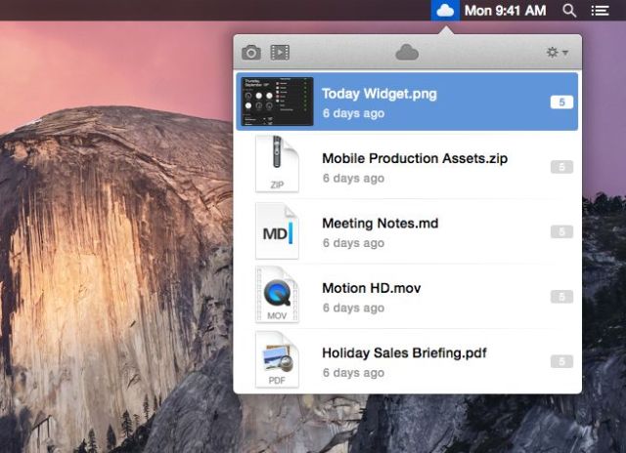Click view count badge for Mobile Production Assets.zip
The height and width of the screenshot is (453, 626).
click(x=561, y=167)
